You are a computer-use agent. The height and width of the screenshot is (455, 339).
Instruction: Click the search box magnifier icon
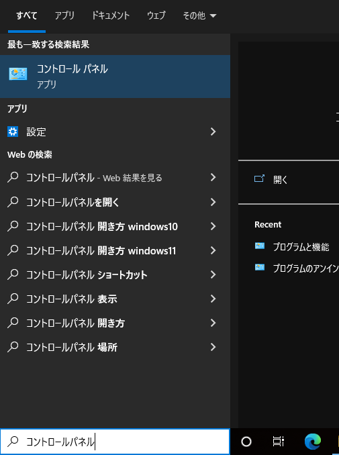pos(13,442)
